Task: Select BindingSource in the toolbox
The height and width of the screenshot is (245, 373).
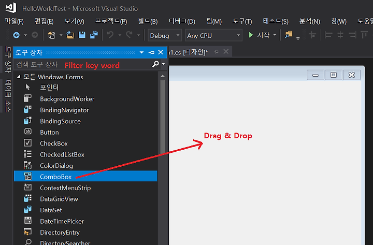Action: pos(85,121)
